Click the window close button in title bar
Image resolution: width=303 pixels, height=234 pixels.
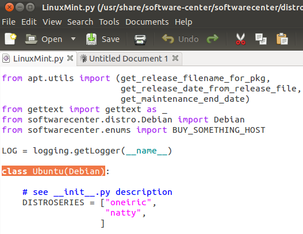coord(9,7)
